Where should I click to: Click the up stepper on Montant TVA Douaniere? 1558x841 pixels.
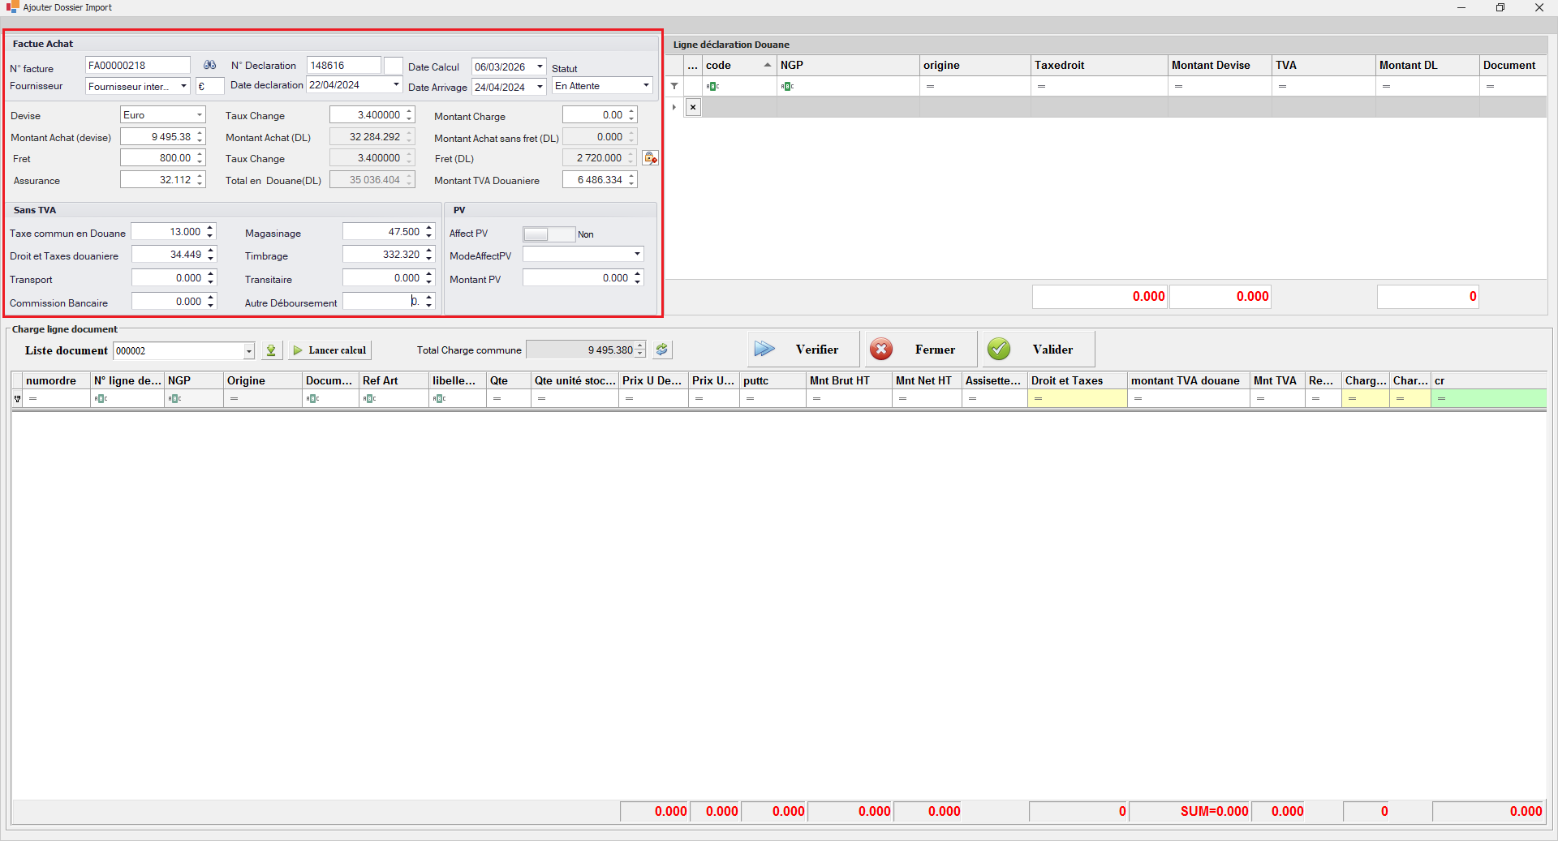coord(631,176)
